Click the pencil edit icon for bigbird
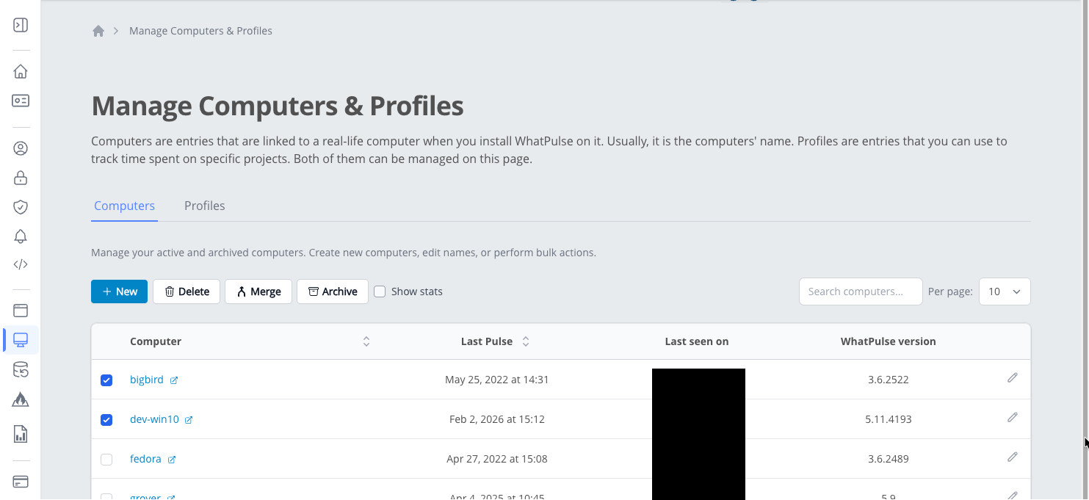The width and height of the screenshot is (1089, 500). coord(1012,378)
